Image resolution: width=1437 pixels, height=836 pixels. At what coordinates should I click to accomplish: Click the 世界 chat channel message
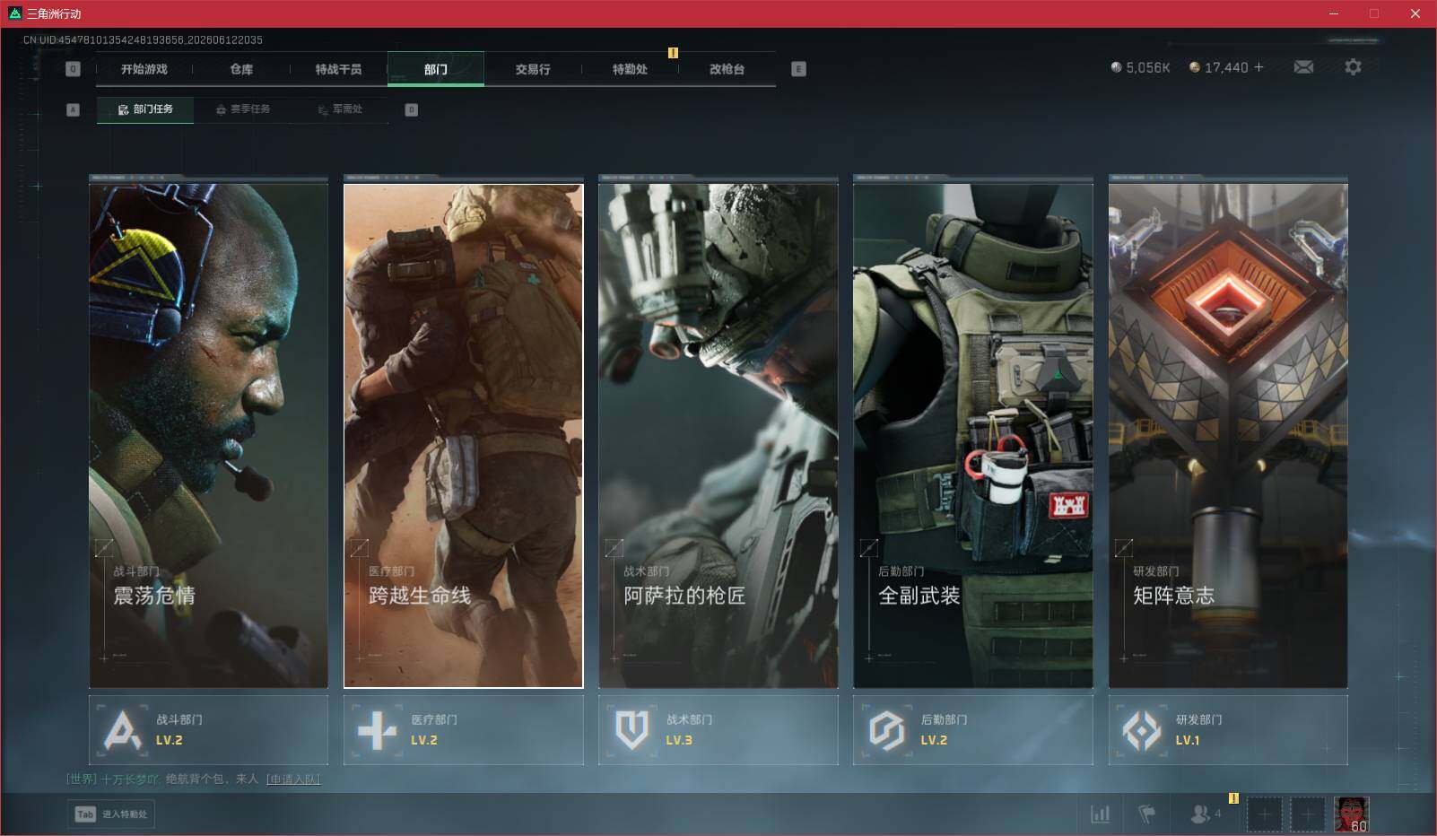coord(193,779)
